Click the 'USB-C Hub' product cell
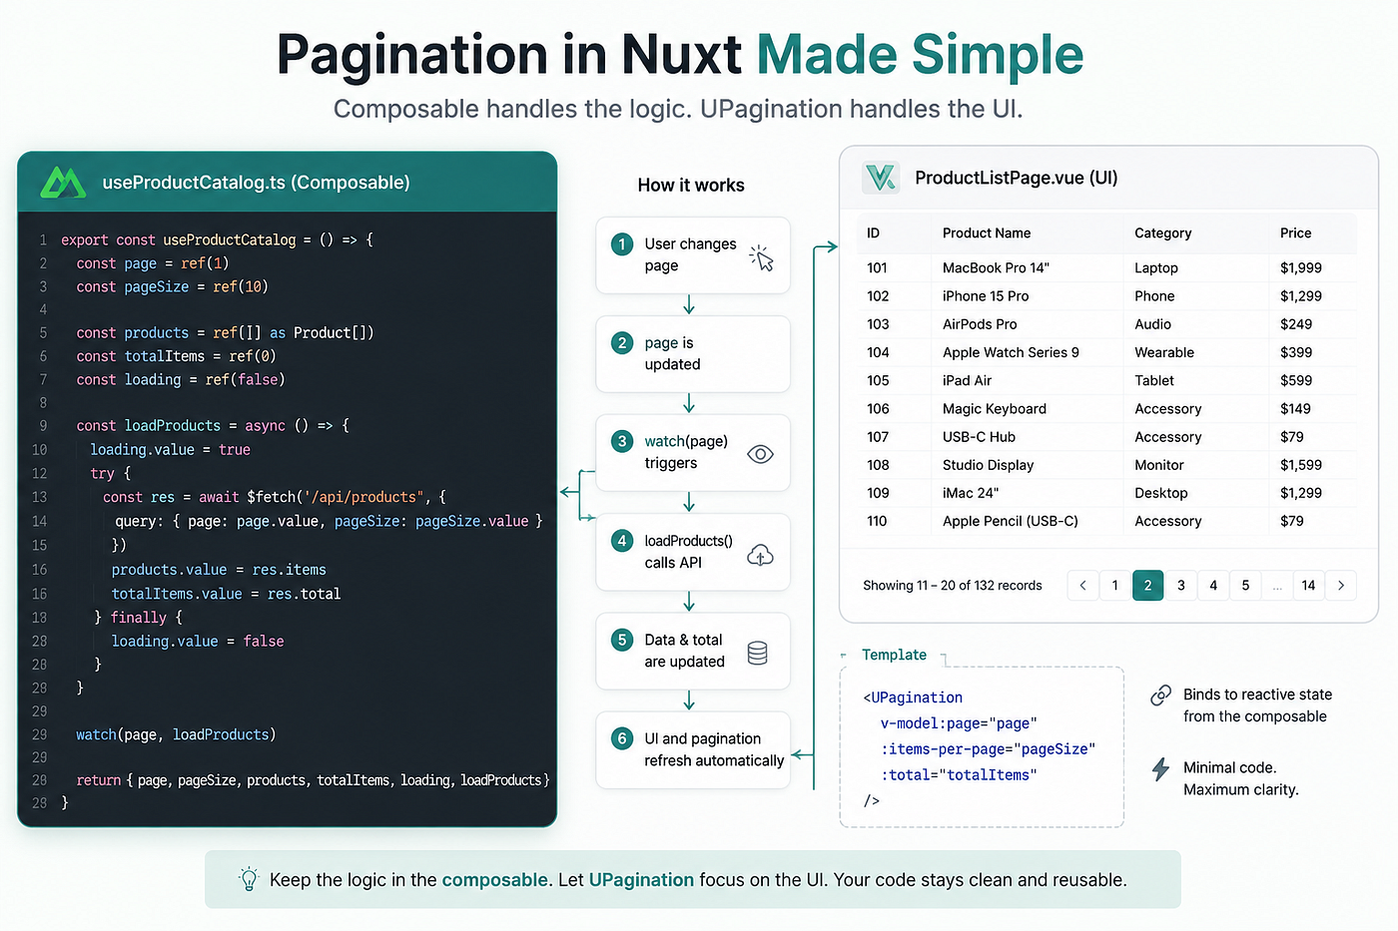 tap(979, 437)
